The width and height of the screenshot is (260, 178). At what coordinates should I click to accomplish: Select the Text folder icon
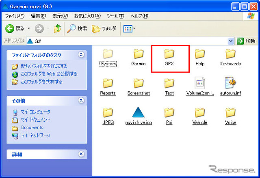pyautogui.click(x=169, y=83)
